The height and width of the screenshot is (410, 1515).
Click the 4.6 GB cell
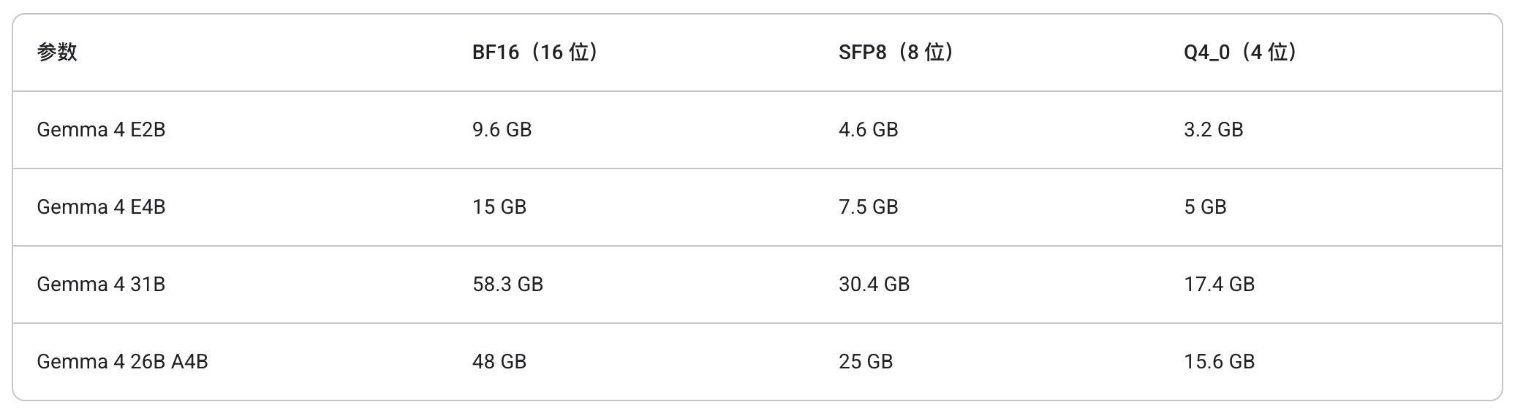(868, 130)
